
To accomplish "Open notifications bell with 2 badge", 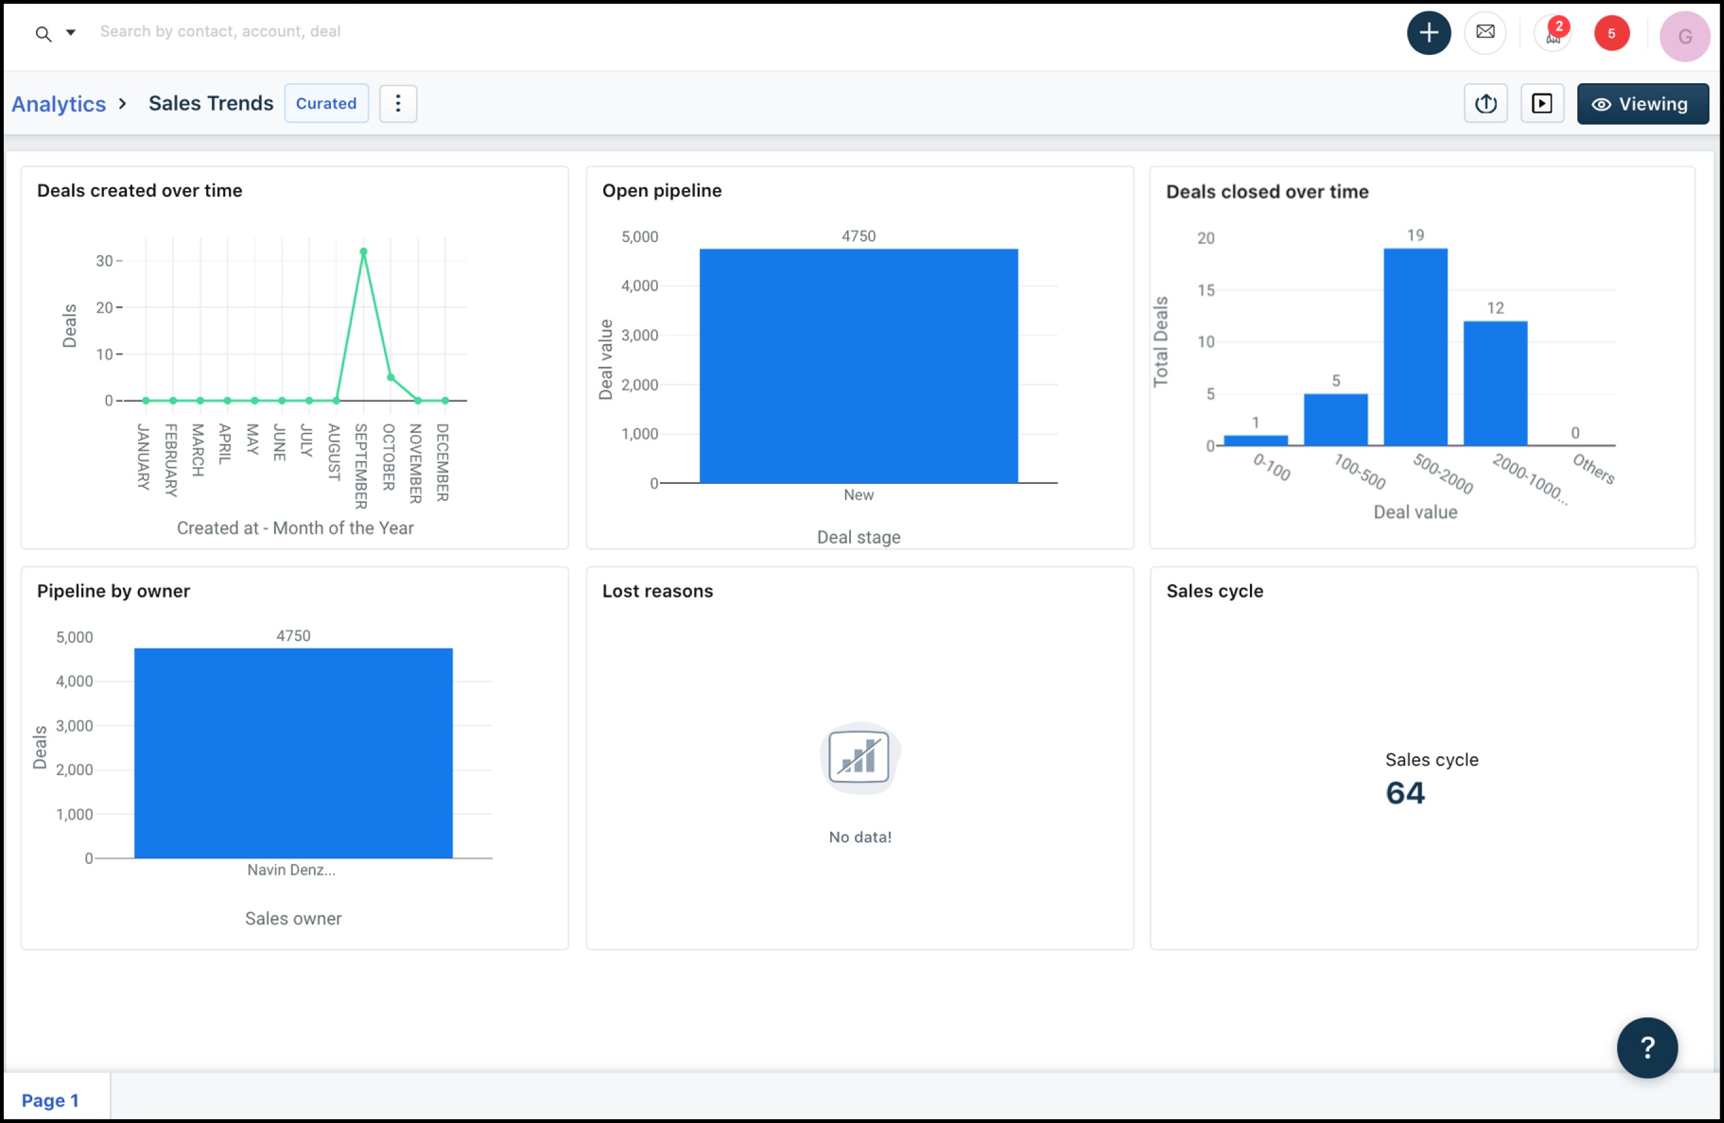I will [1554, 33].
